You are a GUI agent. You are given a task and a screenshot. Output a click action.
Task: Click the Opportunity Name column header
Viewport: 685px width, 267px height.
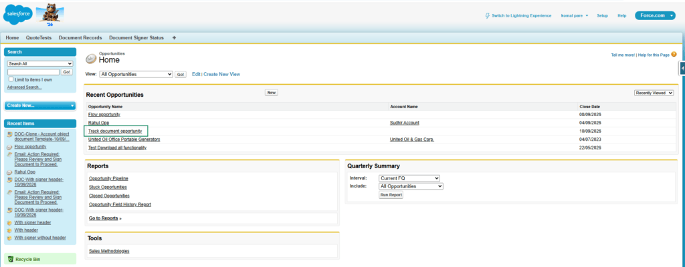[105, 106]
